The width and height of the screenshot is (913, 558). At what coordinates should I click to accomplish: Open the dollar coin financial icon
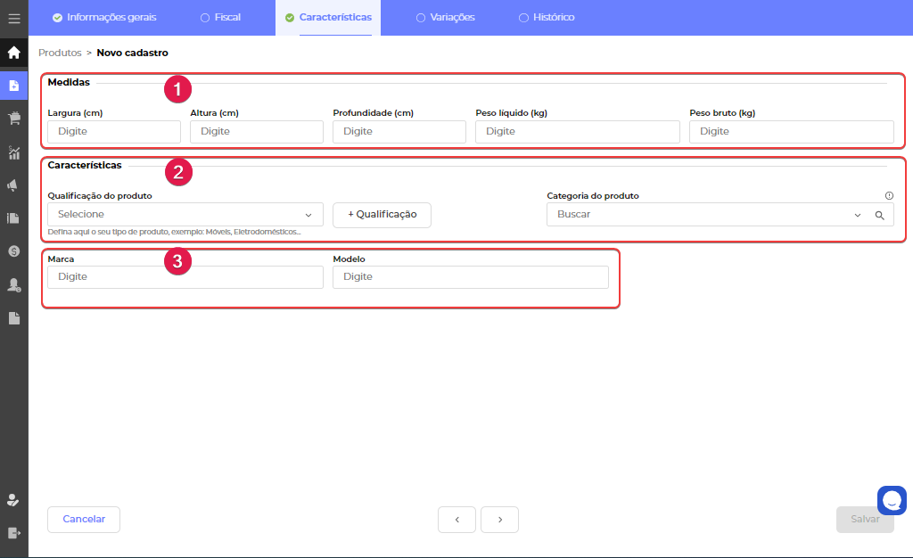14,251
